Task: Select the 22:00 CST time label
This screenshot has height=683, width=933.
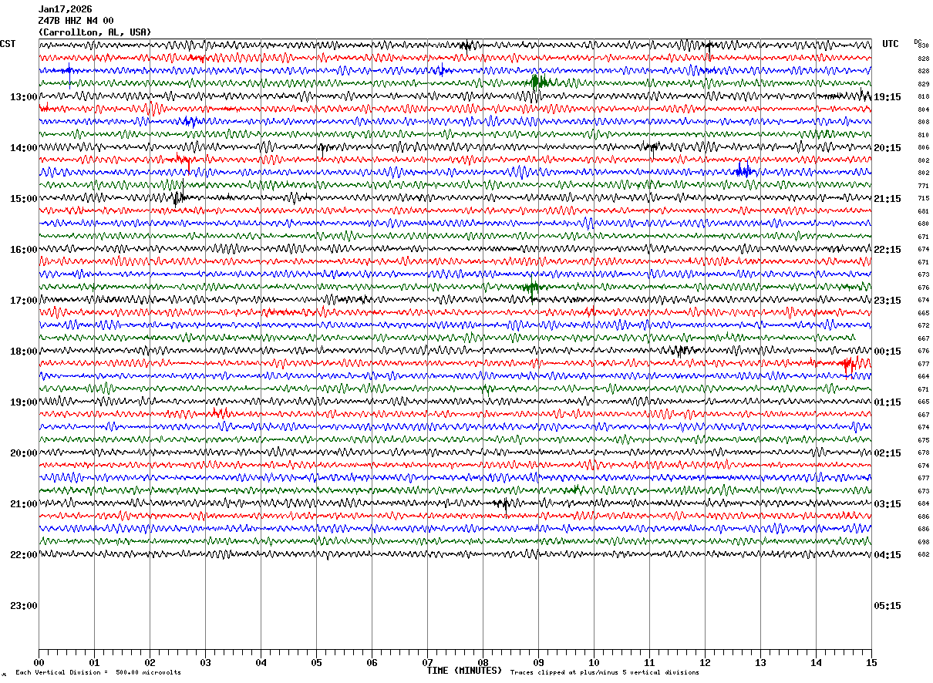Action: [x=24, y=555]
